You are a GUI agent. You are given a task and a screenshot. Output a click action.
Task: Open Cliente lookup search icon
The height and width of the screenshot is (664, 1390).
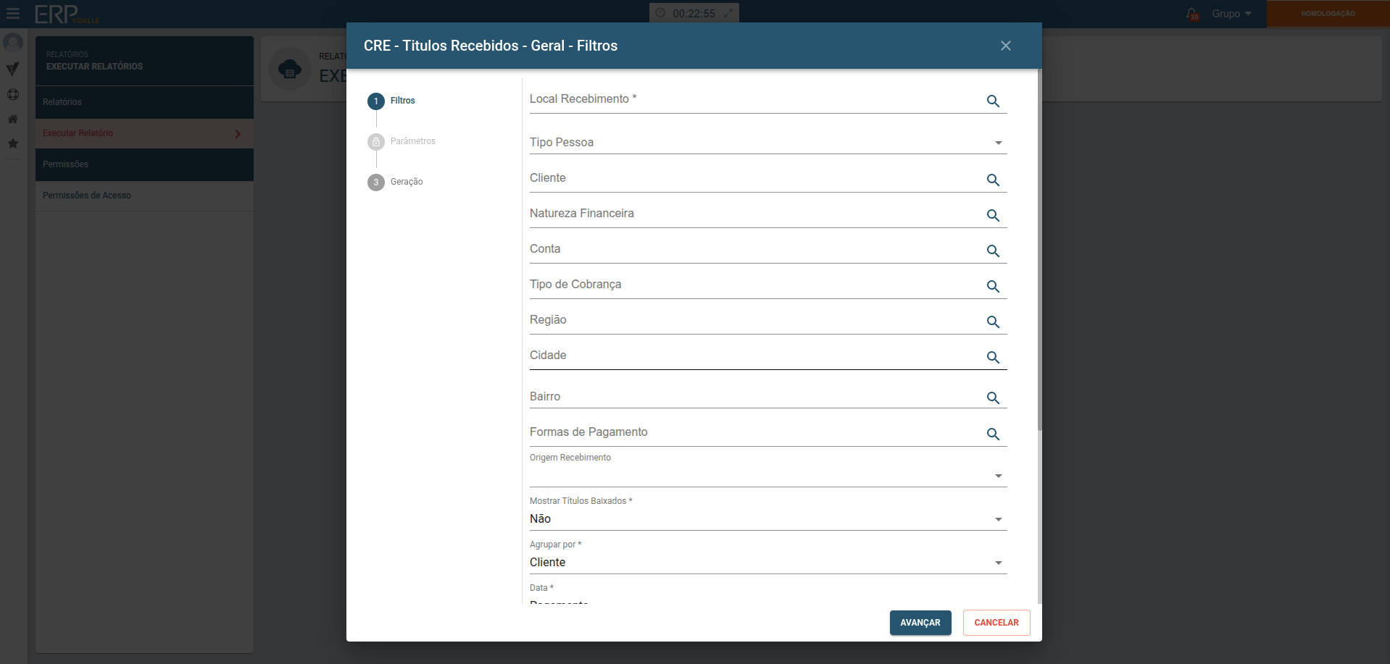(993, 180)
